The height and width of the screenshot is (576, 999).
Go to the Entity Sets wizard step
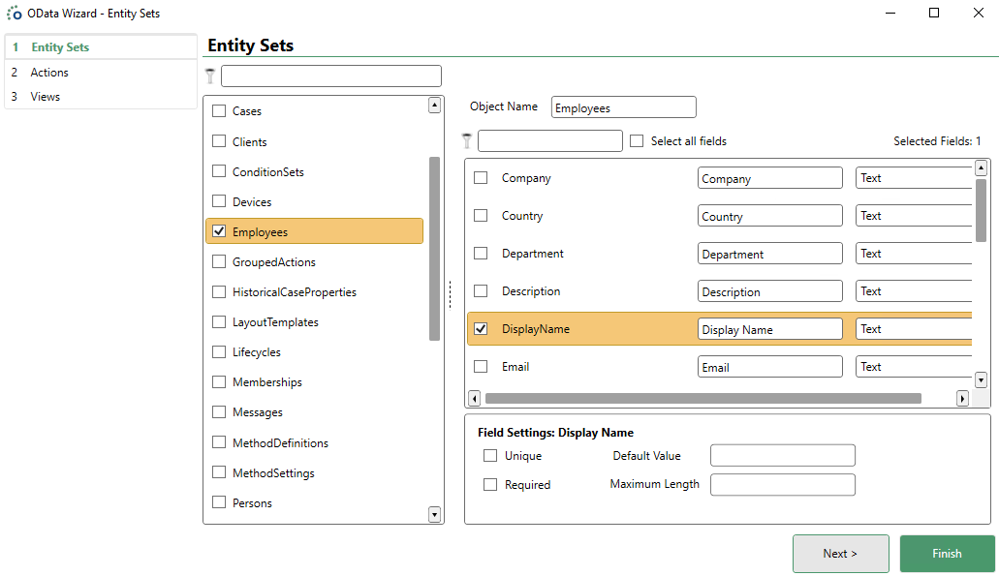102,47
